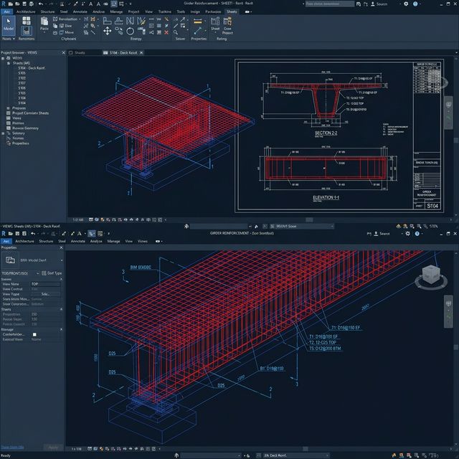Click the yellow-line icon in Properties panel

(x=198, y=21)
